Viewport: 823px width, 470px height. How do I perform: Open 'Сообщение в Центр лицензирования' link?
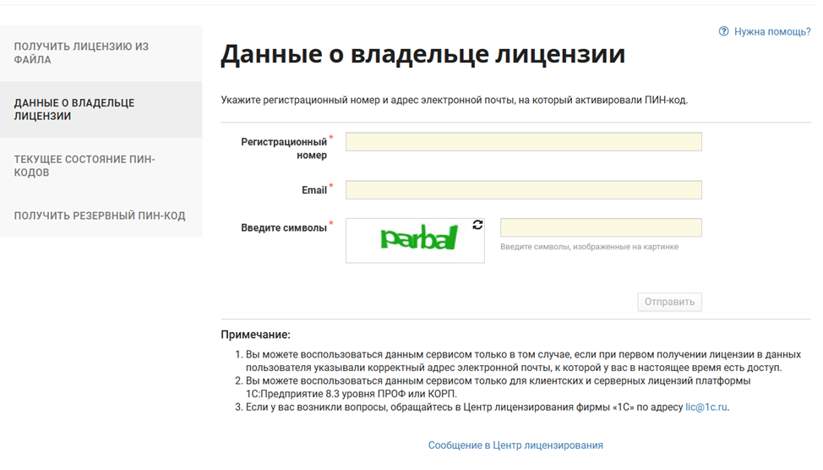tap(515, 445)
